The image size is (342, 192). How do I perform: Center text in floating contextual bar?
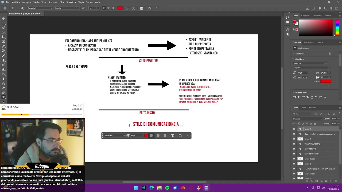point(158,135)
